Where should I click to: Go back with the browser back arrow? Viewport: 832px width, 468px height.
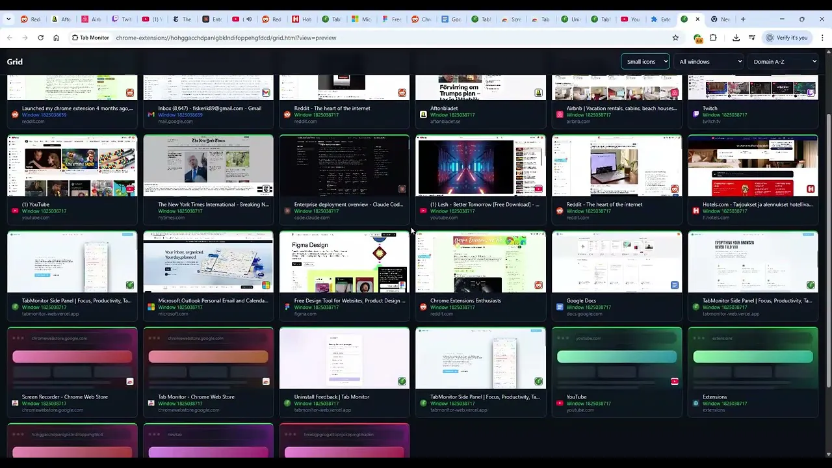[9, 38]
